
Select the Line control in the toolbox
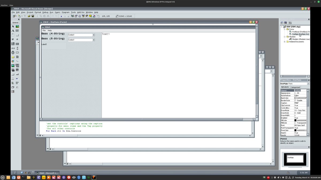(17, 61)
